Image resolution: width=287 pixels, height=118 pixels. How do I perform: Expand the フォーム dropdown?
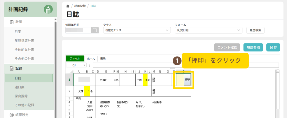point(239,30)
